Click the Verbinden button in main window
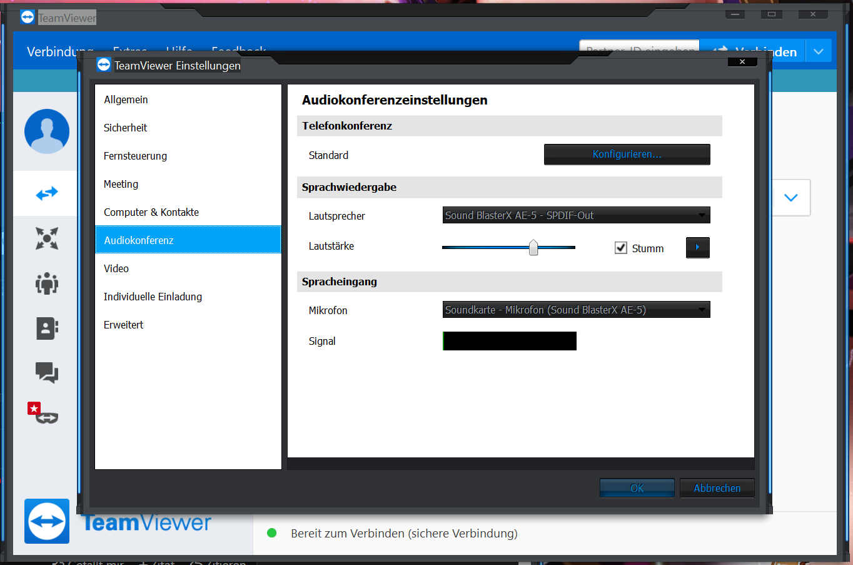The image size is (853, 565). [x=753, y=51]
